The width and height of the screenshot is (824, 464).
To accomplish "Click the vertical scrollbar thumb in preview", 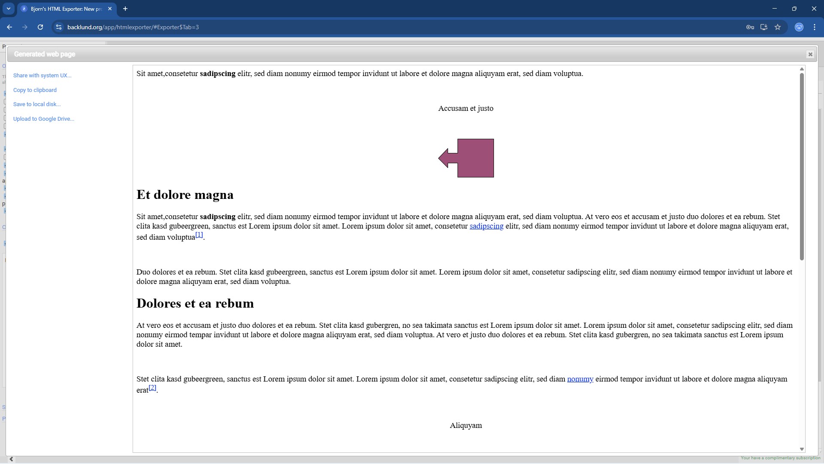I will click(801, 167).
